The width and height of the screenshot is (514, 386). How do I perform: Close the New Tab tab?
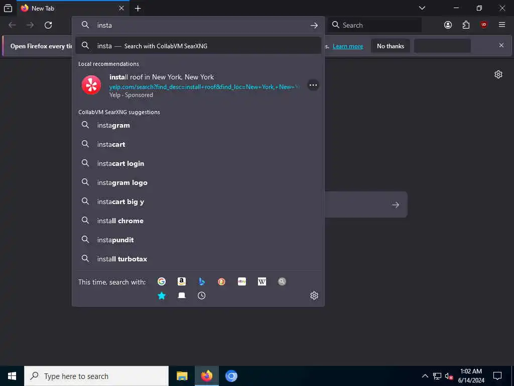121,8
